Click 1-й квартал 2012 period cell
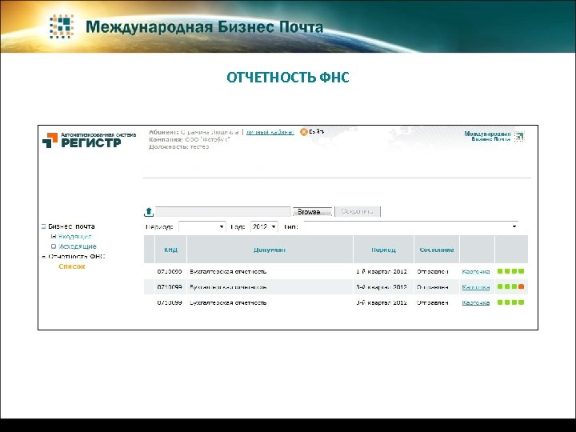Image resolution: width=576 pixels, height=432 pixels. tap(382, 271)
